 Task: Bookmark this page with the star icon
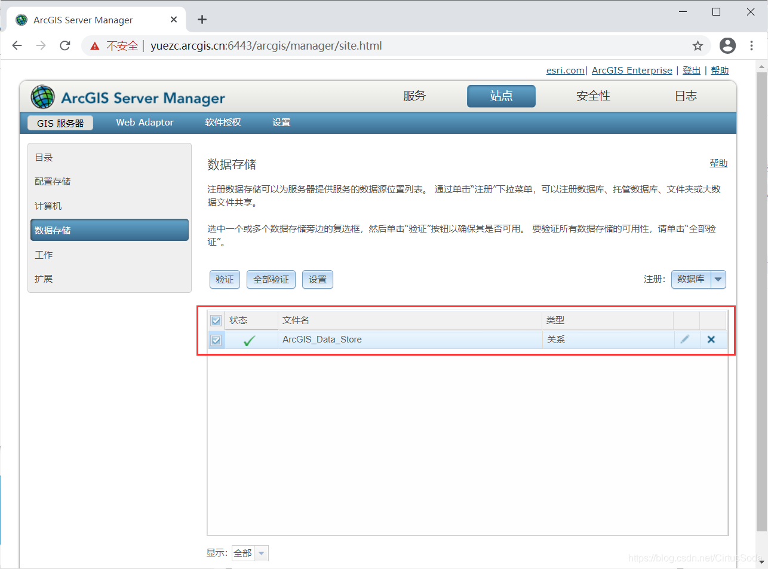point(698,45)
